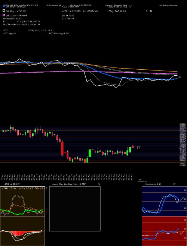Viewport: 187px width, 246px height.
Task: Click the Intra Day Trading Price & MRSI title
Action: click(76, 184)
